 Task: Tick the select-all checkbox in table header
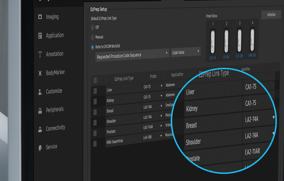95,80
